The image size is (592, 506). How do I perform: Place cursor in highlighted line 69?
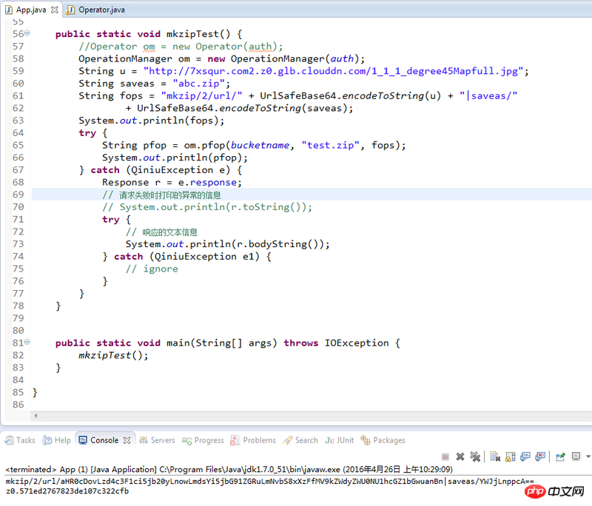(296, 195)
